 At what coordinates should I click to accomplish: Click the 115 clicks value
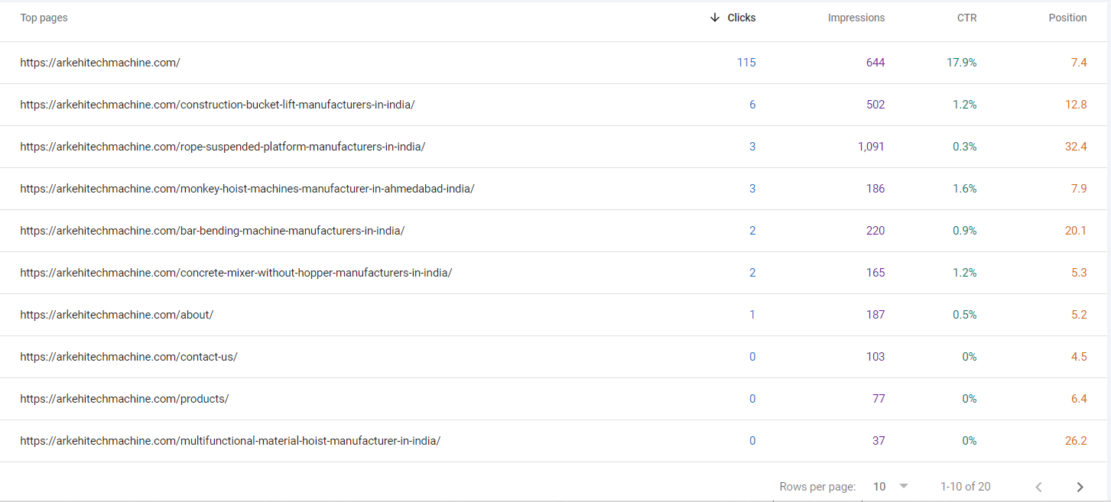point(746,62)
